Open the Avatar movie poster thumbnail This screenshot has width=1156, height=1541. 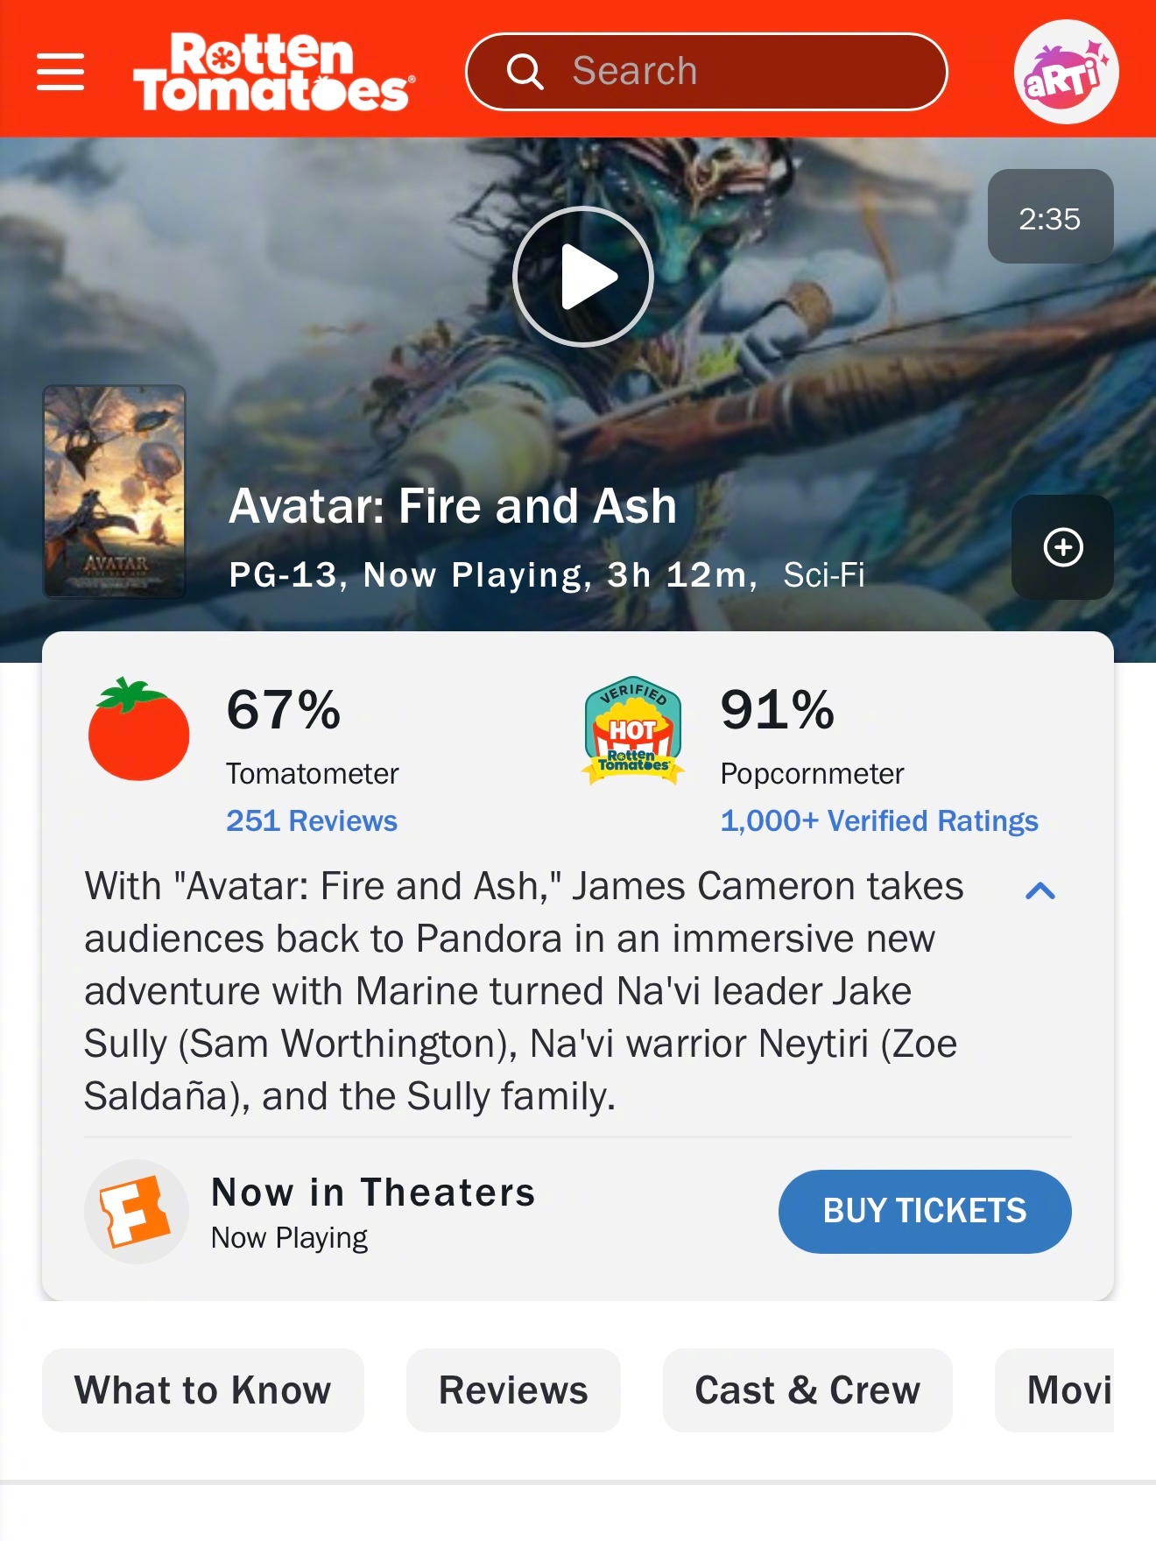coord(115,492)
